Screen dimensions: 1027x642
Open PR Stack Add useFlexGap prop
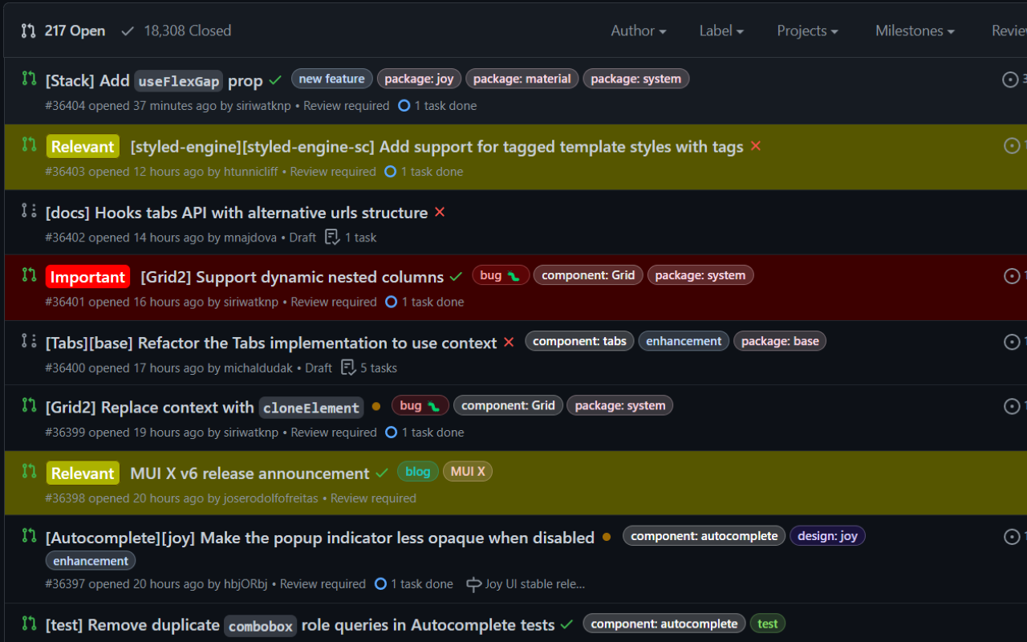coord(154,80)
